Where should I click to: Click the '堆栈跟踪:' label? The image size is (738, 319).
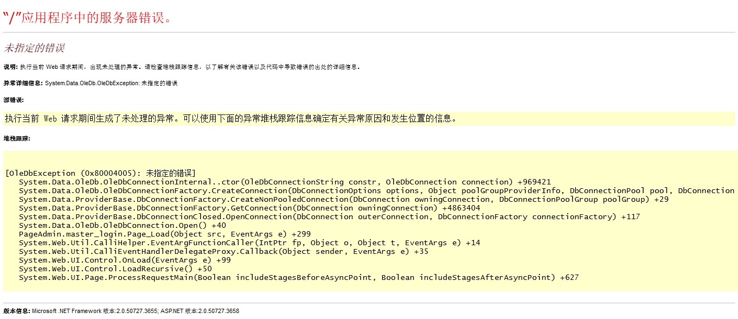[x=17, y=138]
